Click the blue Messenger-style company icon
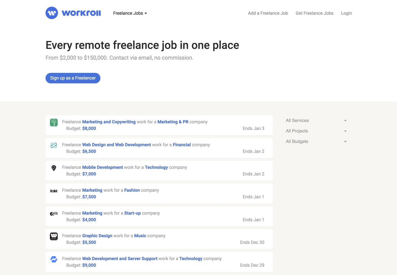This screenshot has height=275, width=397. (54, 259)
